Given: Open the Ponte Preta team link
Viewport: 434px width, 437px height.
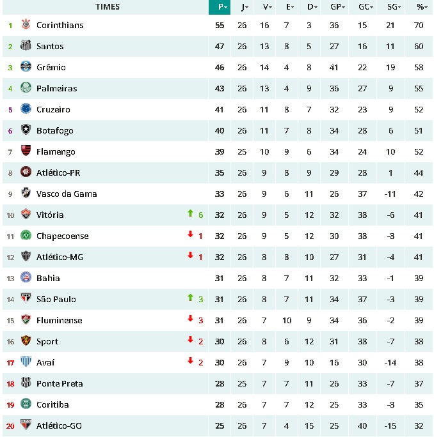Looking at the screenshot, I should [60, 383].
